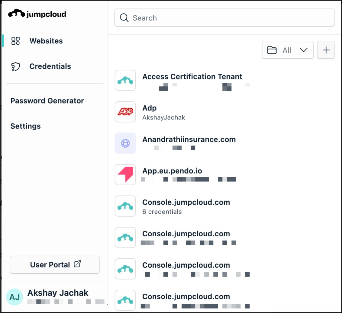Click the JumpCloud logo in the sidebar
This screenshot has width=342, height=313.
(37, 14)
